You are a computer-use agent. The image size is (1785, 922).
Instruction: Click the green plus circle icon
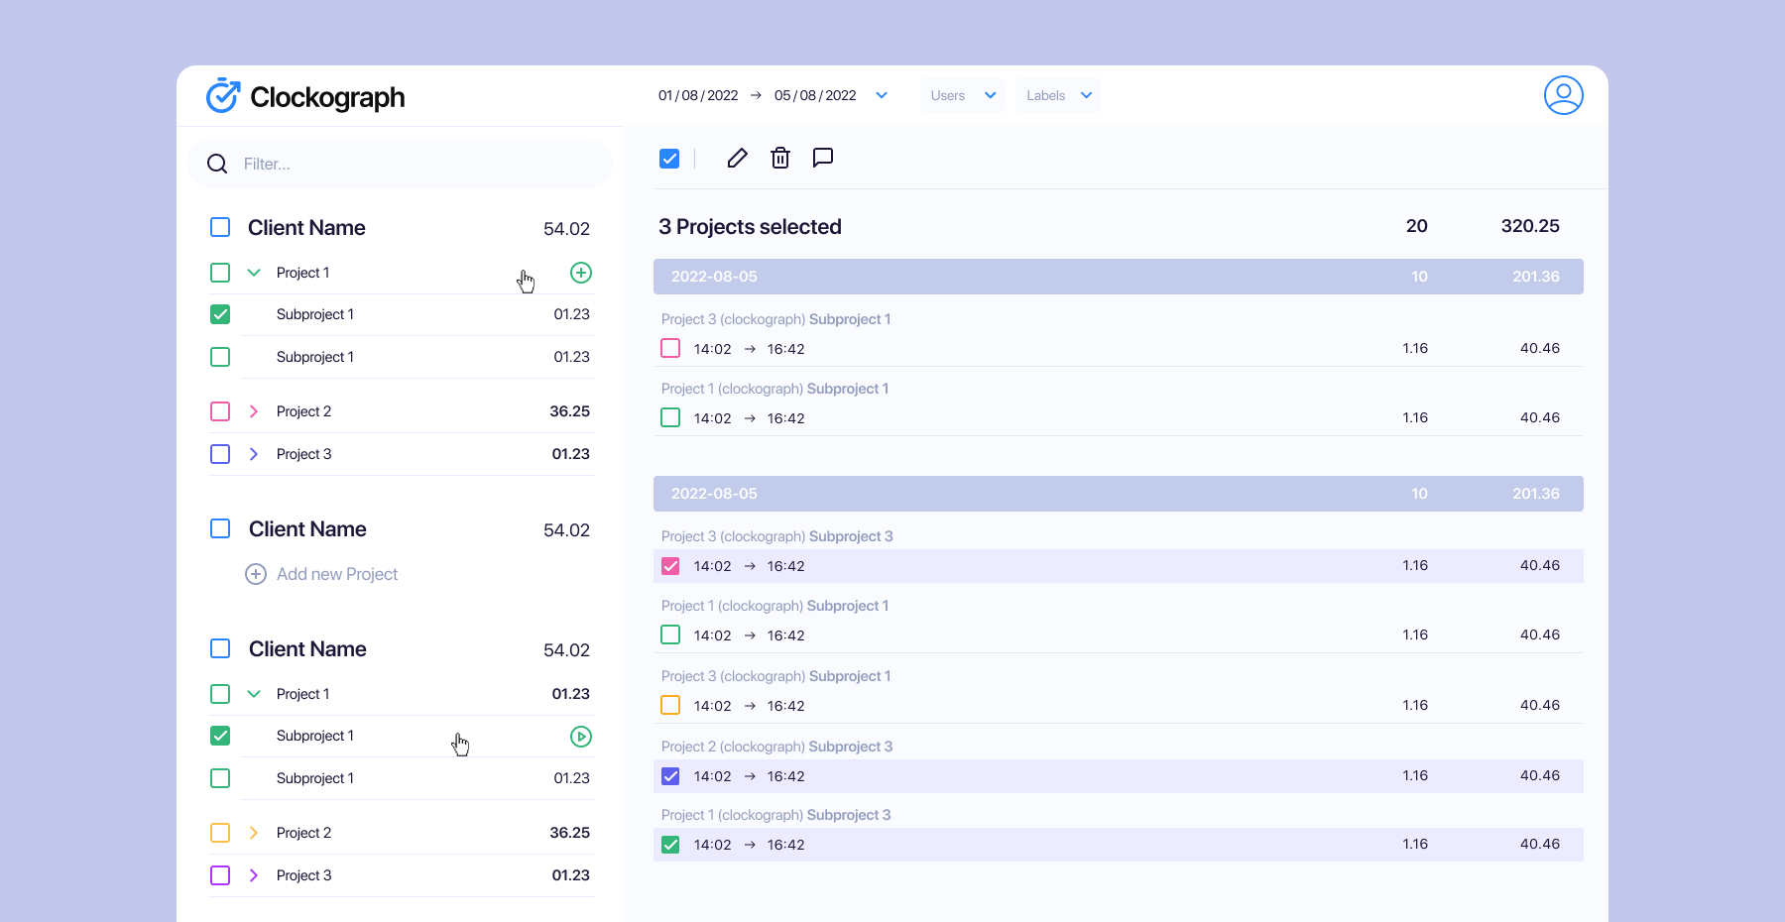pyautogui.click(x=581, y=273)
